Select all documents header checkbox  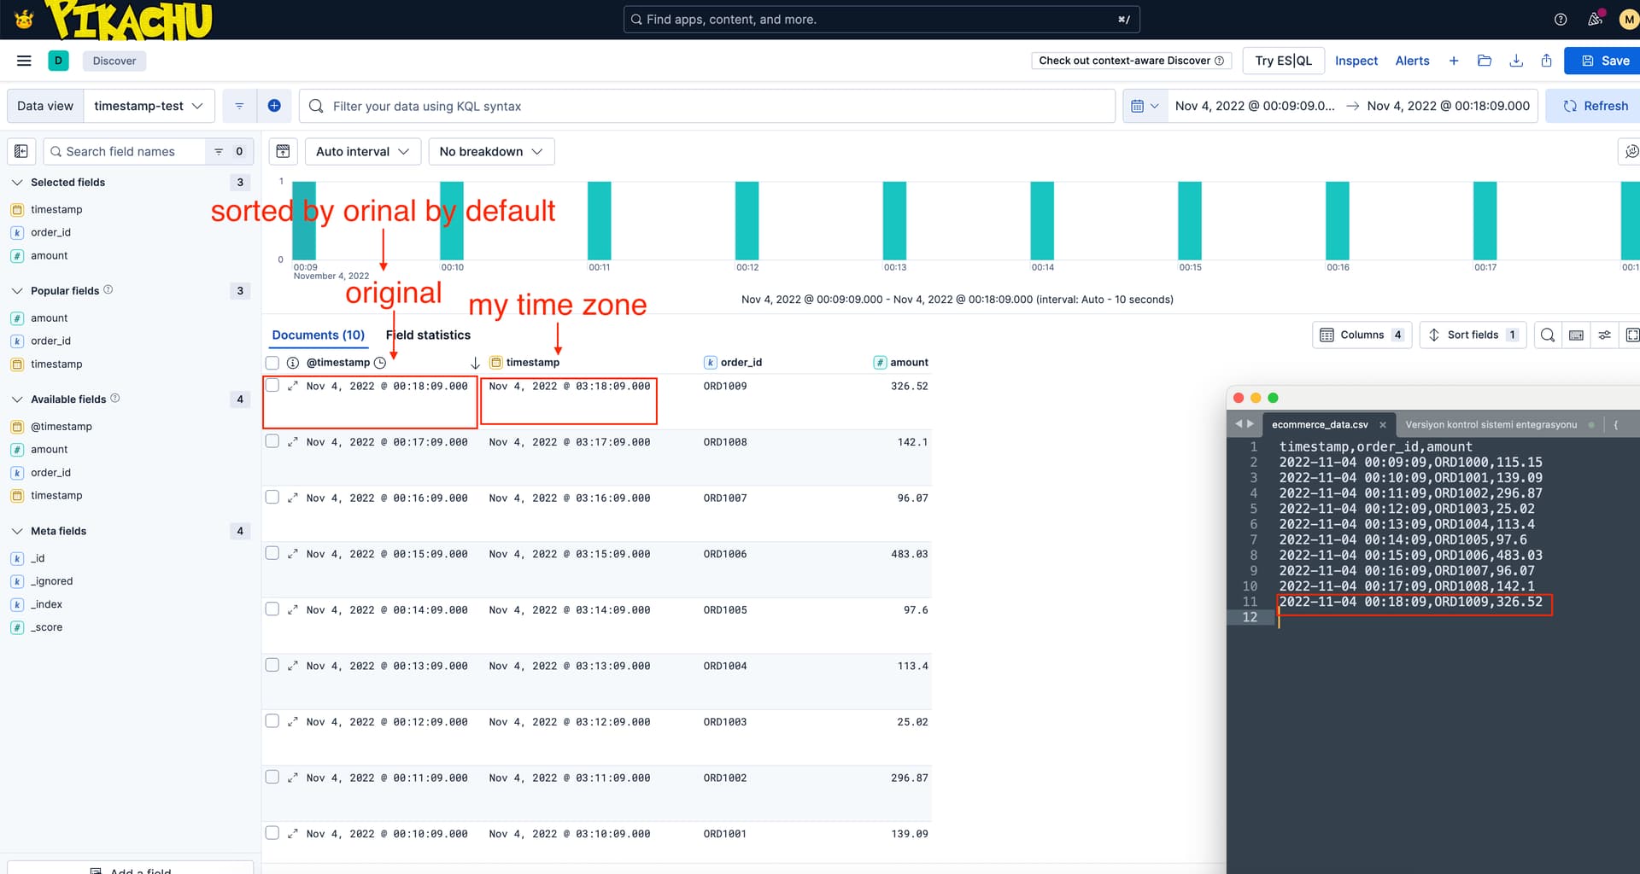tap(272, 363)
